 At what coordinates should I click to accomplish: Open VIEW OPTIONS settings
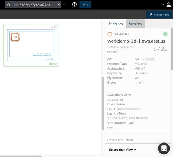[x=159, y=15]
